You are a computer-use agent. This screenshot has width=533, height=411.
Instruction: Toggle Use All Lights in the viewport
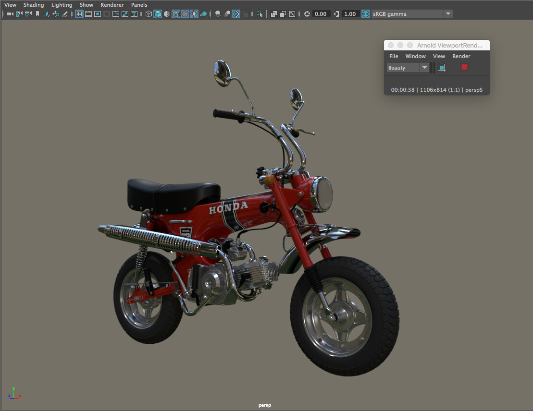click(x=194, y=13)
